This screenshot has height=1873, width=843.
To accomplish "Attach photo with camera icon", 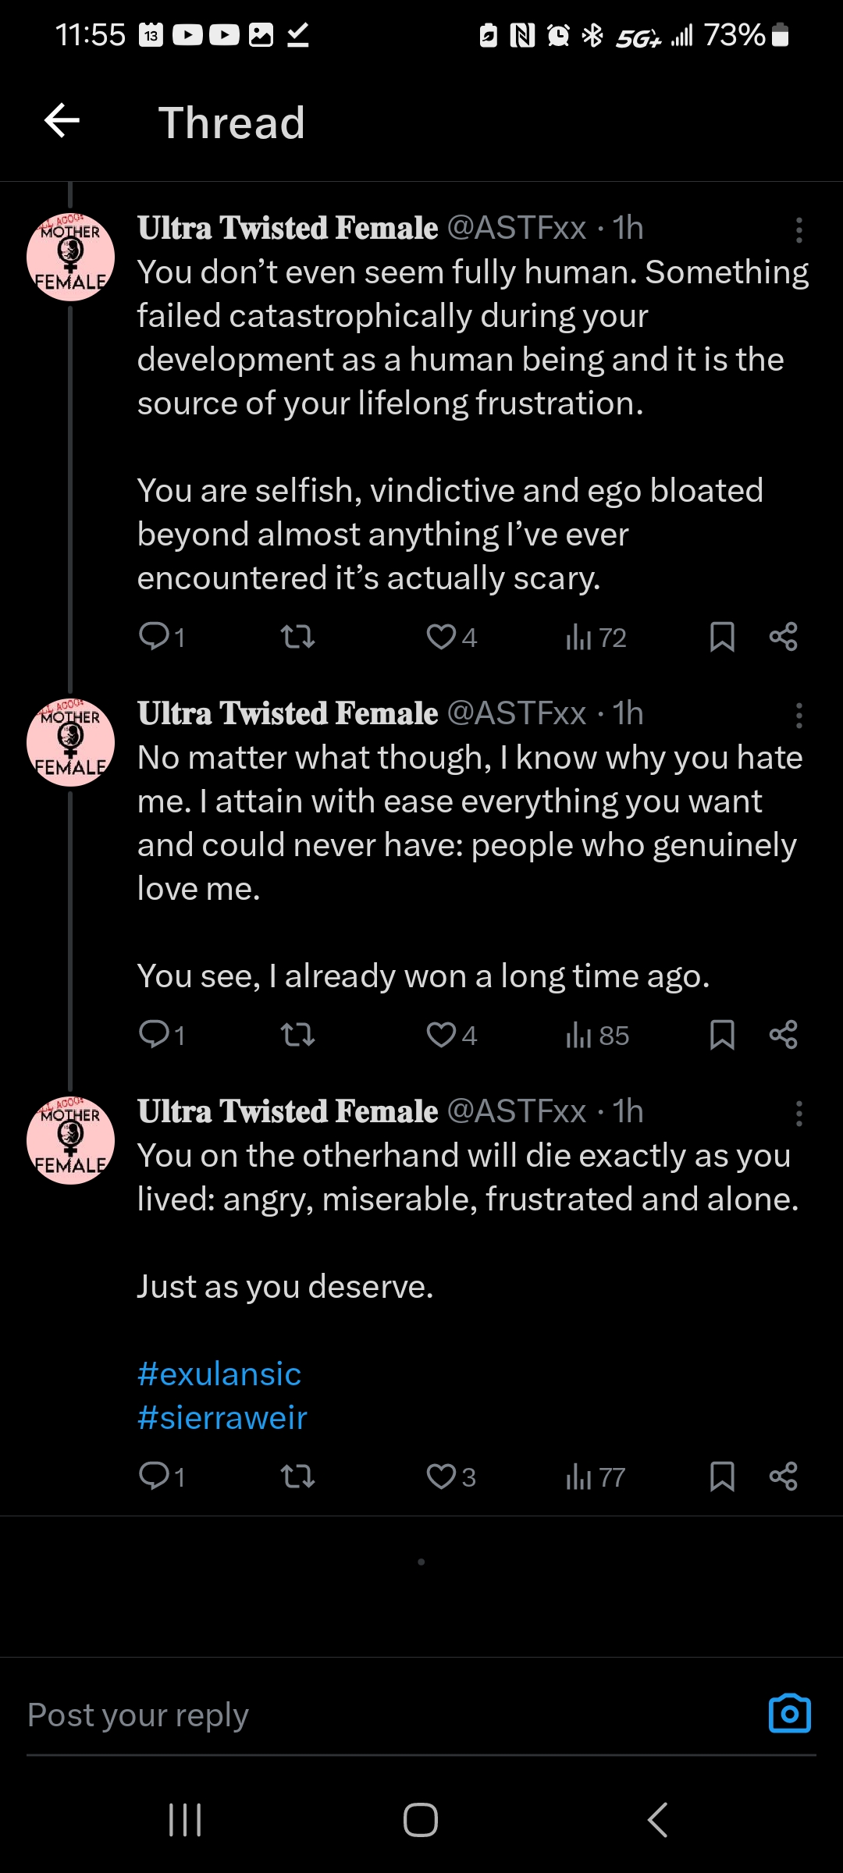I will [x=790, y=1714].
